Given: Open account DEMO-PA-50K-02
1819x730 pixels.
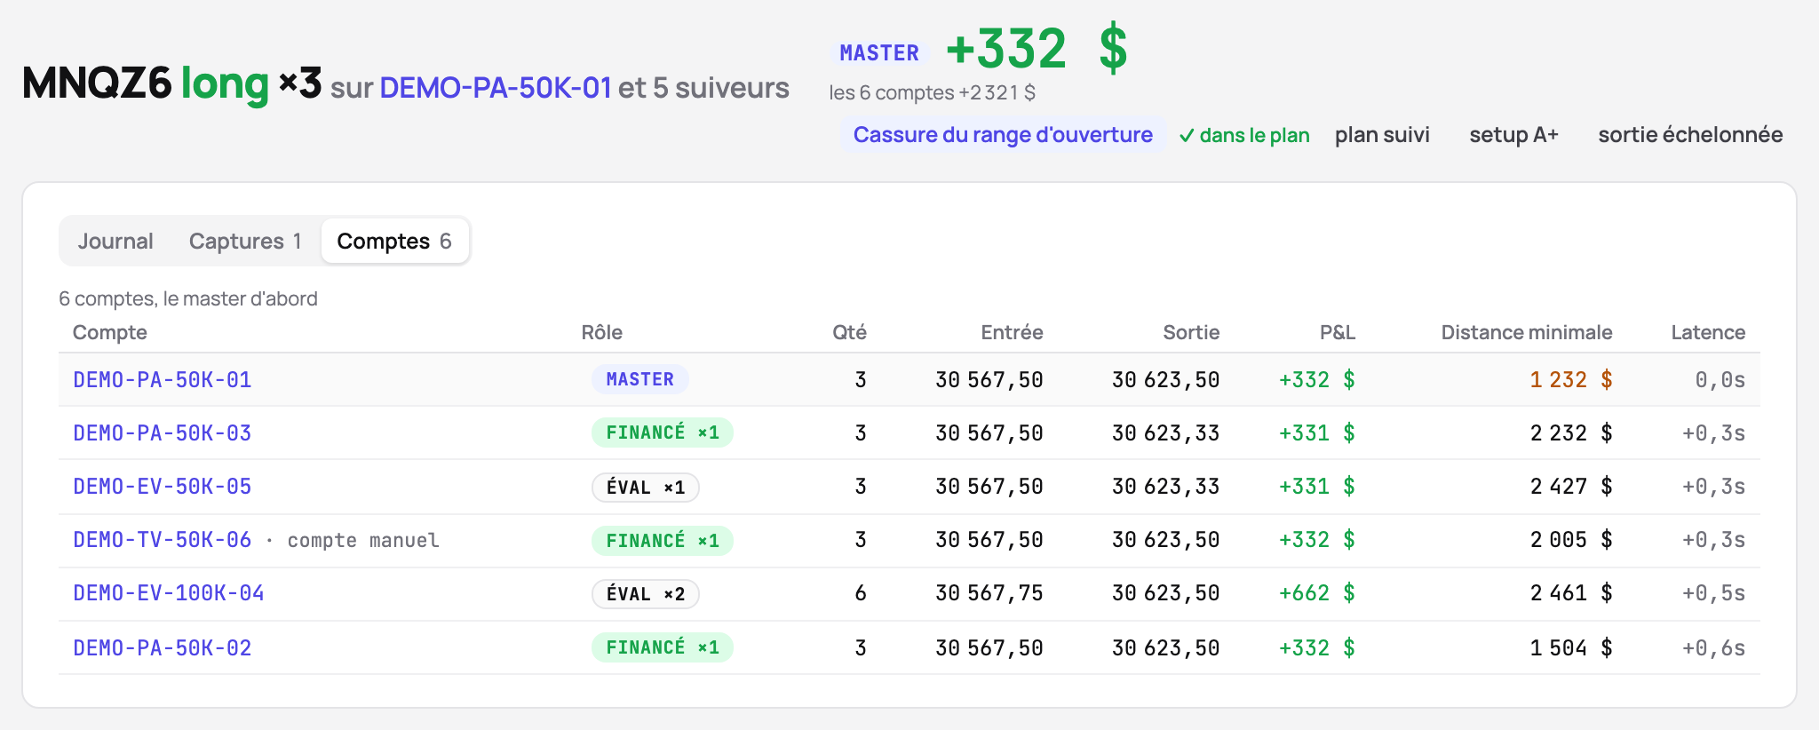Looking at the screenshot, I should pos(163,648).
